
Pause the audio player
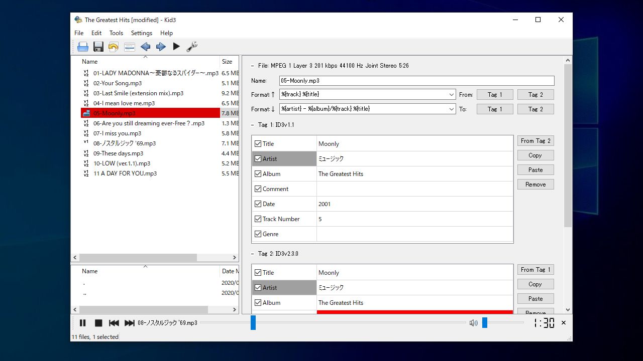(83, 323)
